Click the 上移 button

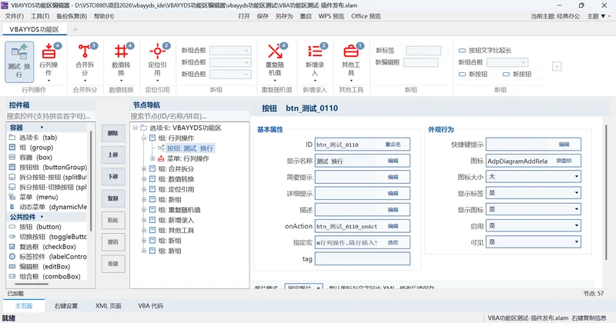coord(113,155)
